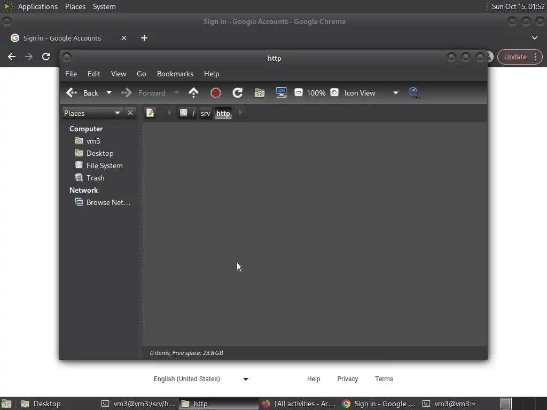The height and width of the screenshot is (410, 547).
Task: Open the Help link on Google page
Action: pyautogui.click(x=314, y=379)
